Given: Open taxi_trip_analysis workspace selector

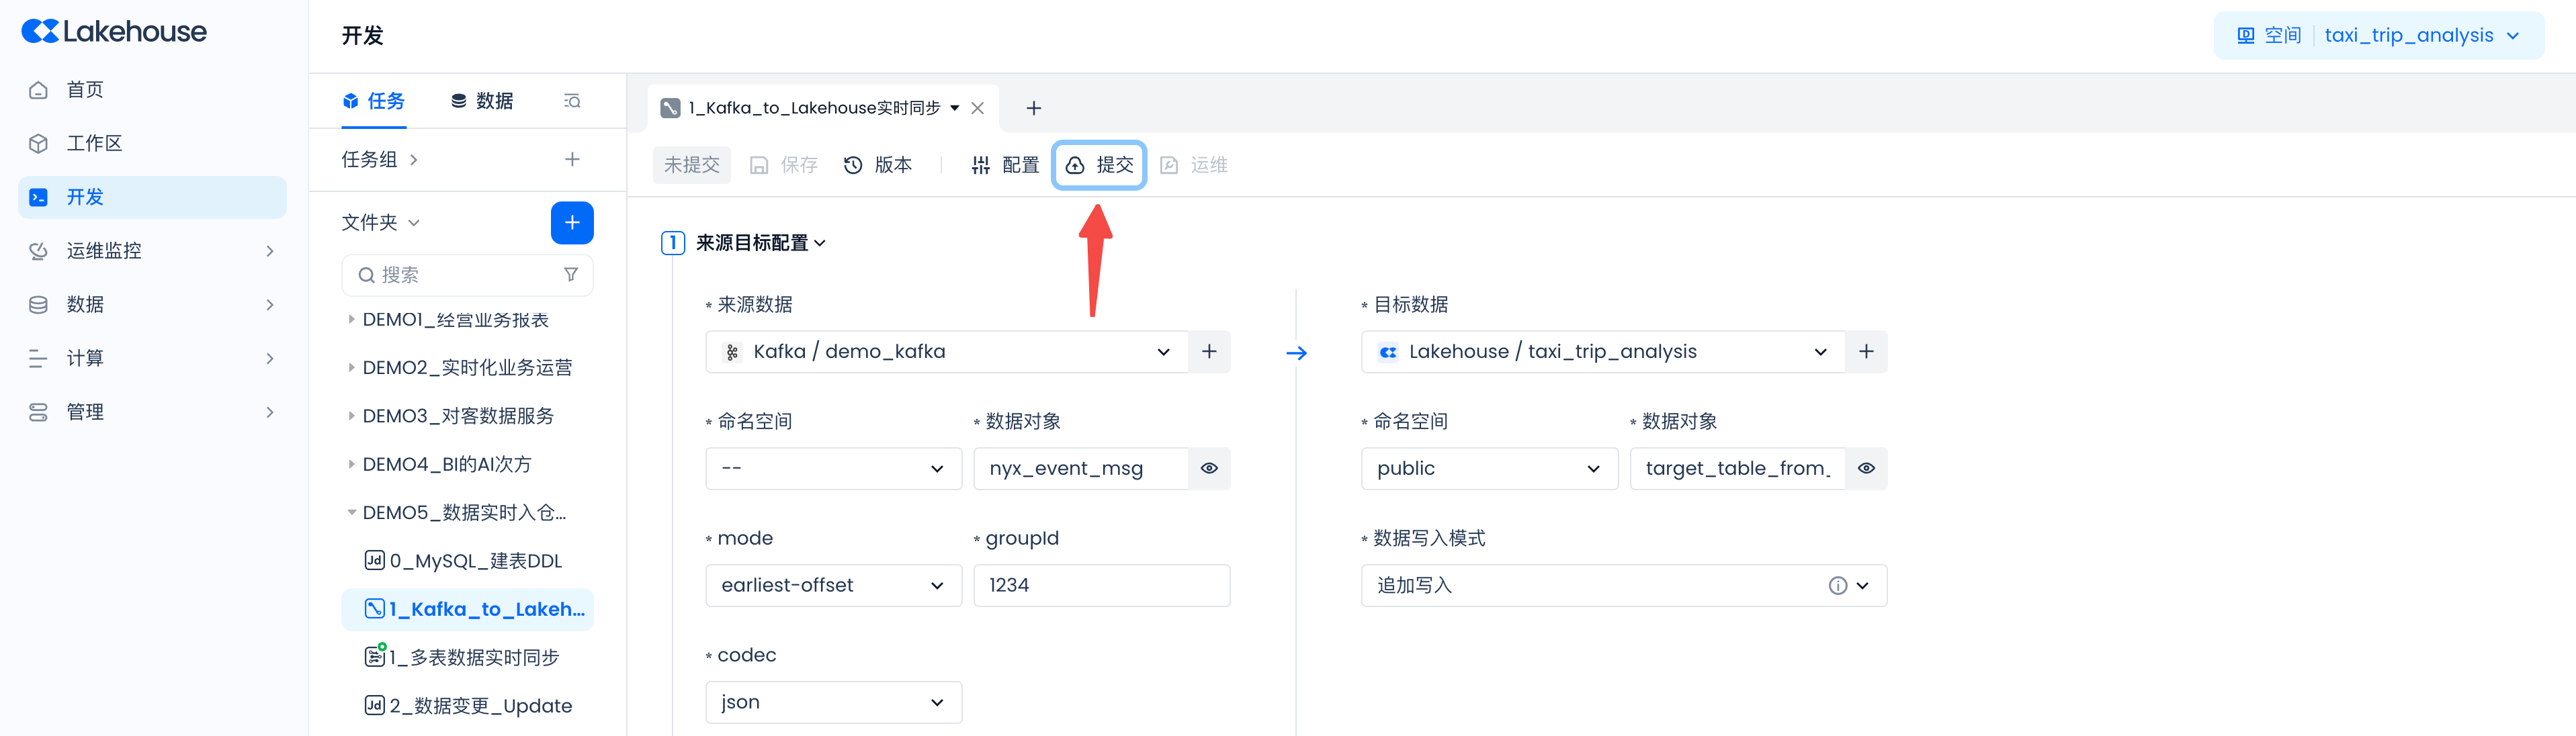Looking at the screenshot, I should click(x=2420, y=36).
